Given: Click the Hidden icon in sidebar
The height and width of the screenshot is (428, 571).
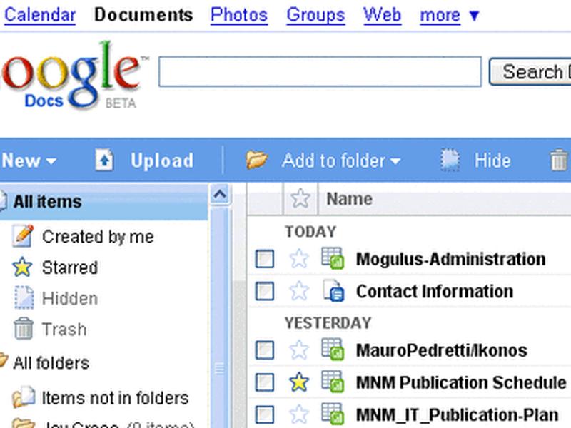Looking at the screenshot, I should pos(24,298).
